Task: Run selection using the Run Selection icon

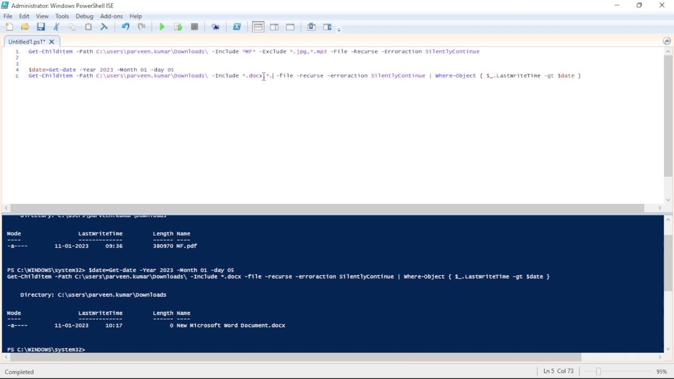Action: click(178, 27)
